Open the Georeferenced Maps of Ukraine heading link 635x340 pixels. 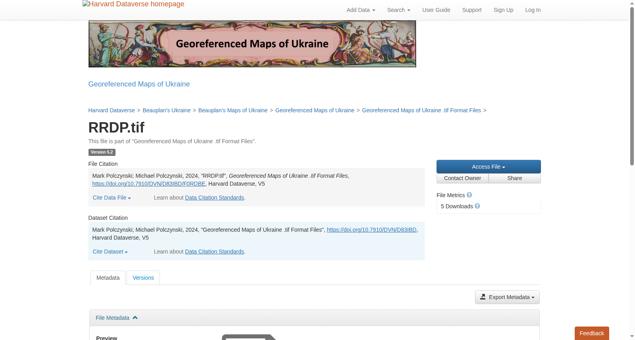coord(139,84)
